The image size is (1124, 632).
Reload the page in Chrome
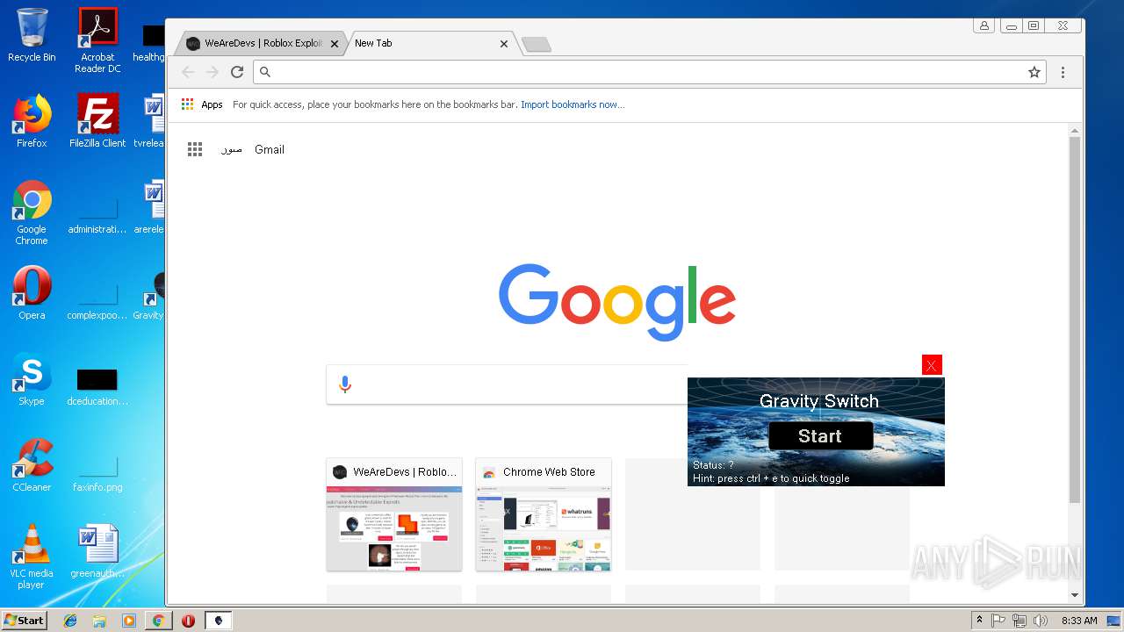click(x=236, y=72)
